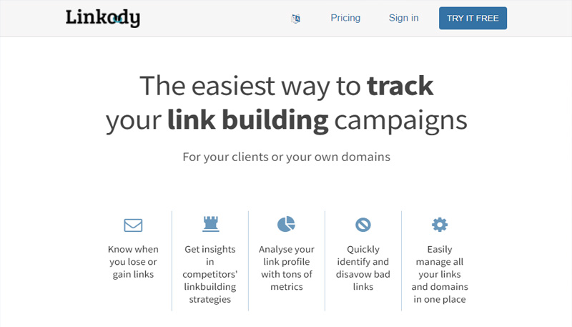Click the envelope icon above lose or gain links

(133, 225)
